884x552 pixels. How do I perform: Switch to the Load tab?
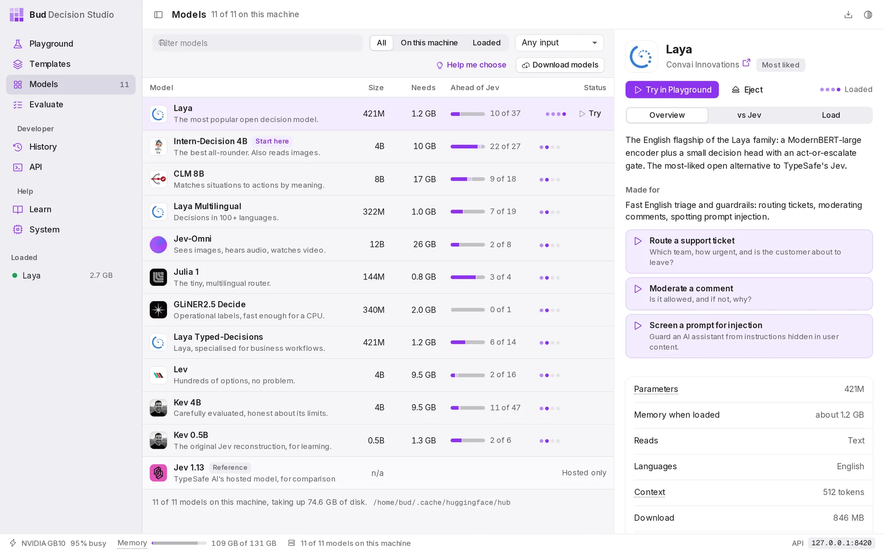point(831,115)
